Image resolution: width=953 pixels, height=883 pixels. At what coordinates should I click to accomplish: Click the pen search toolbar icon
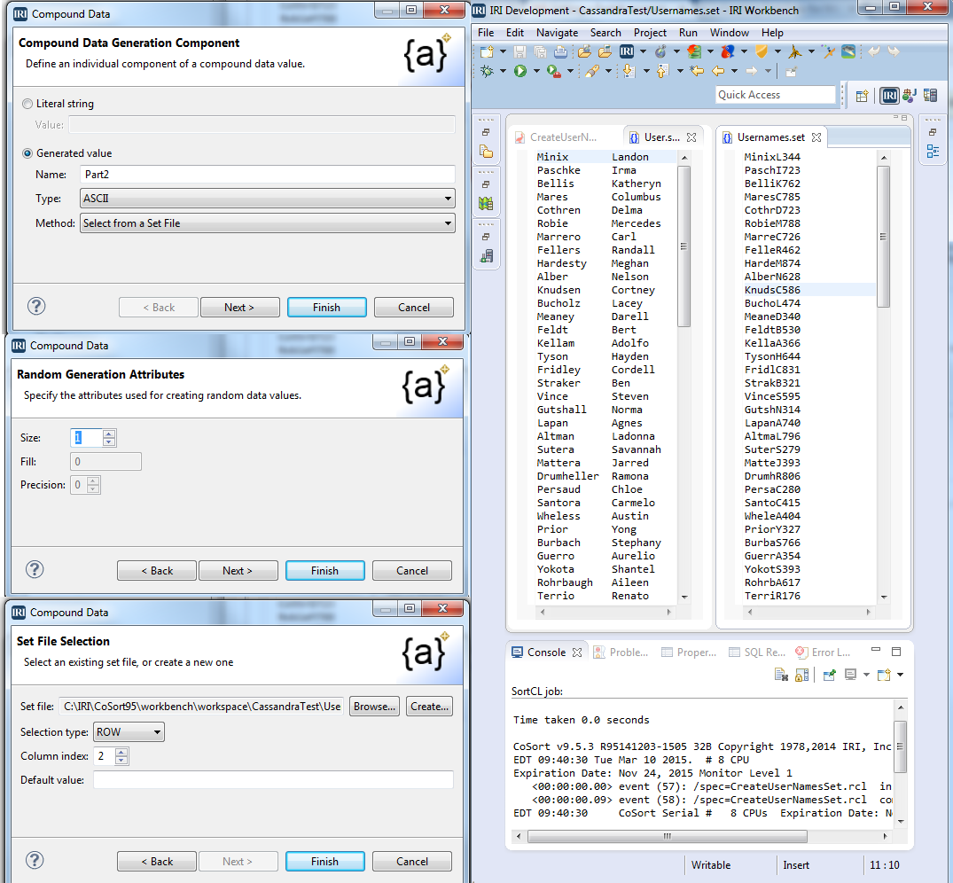tap(592, 71)
